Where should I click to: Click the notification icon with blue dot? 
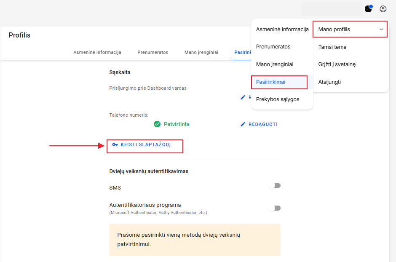coord(369,8)
